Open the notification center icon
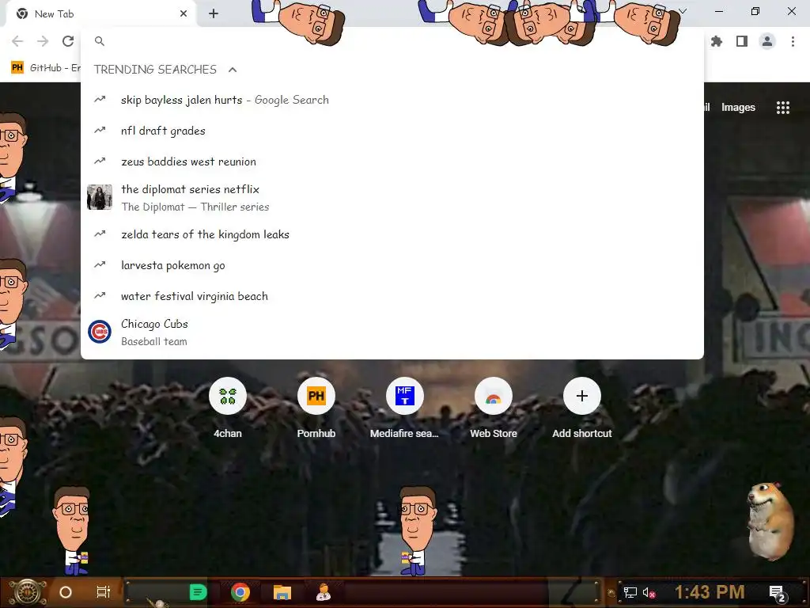The image size is (810, 608). pyautogui.click(x=778, y=594)
